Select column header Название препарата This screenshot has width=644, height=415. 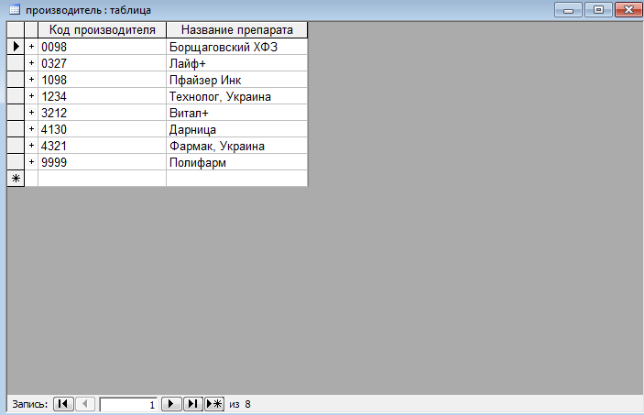coord(237,29)
